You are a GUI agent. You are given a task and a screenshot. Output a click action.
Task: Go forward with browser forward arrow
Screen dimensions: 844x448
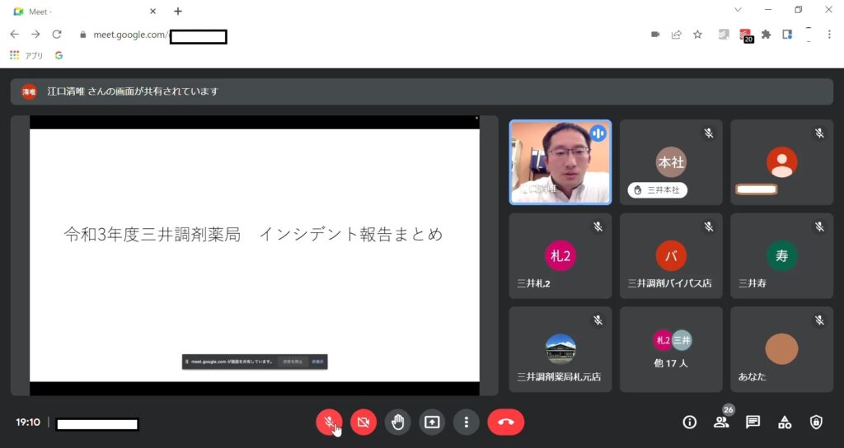tap(35, 35)
